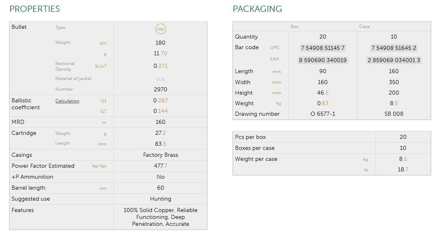This screenshot has height=238, width=440.
Task: Click the box EAN code 8 590690 340019
Action: tap(323, 60)
